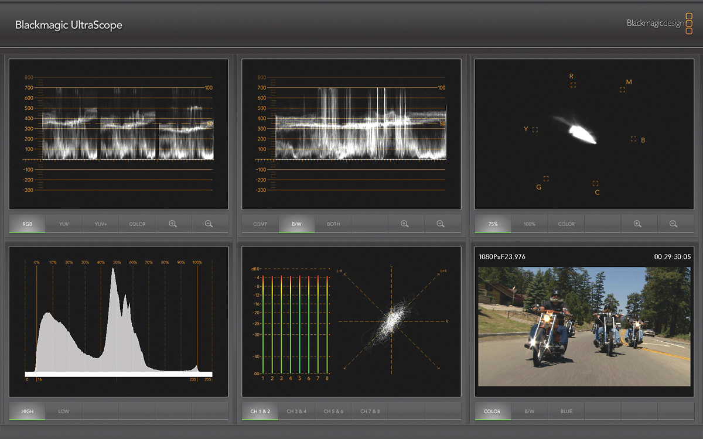Click audio meter bar for channel 4
The width and height of the screenshot is (703, 439).
291,324
